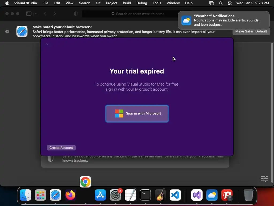Open TextEdit from the Dock
Screen dimensions: 274x206
click(x=130, y=195)
